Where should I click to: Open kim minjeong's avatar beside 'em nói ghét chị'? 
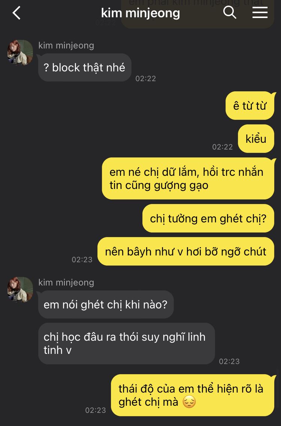point(20,290)
